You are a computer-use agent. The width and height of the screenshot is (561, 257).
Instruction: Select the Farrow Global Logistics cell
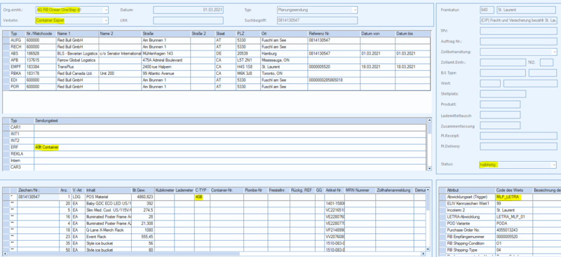(x=77, y=60)
